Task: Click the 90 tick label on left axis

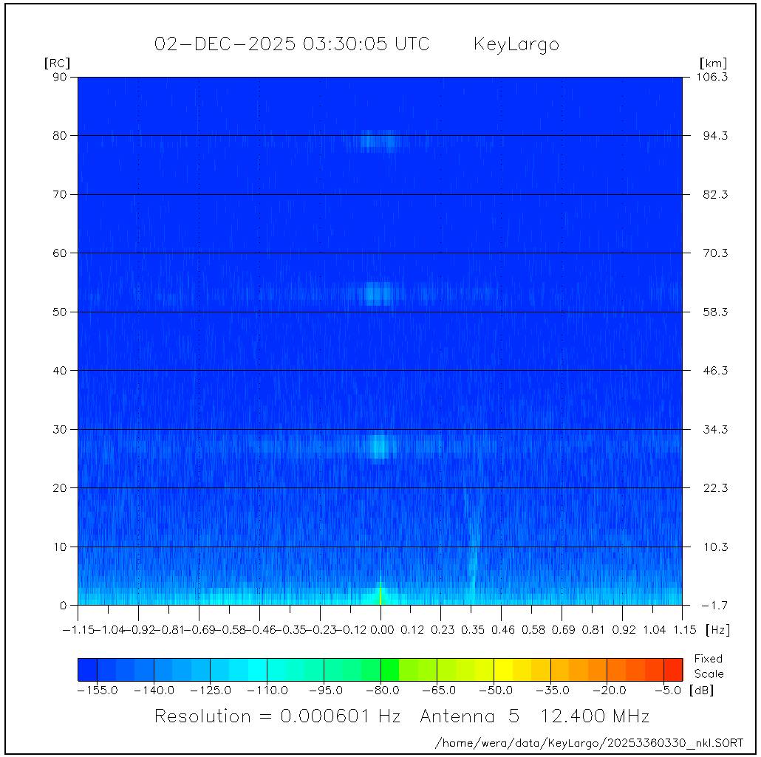Action: [60, 77]
